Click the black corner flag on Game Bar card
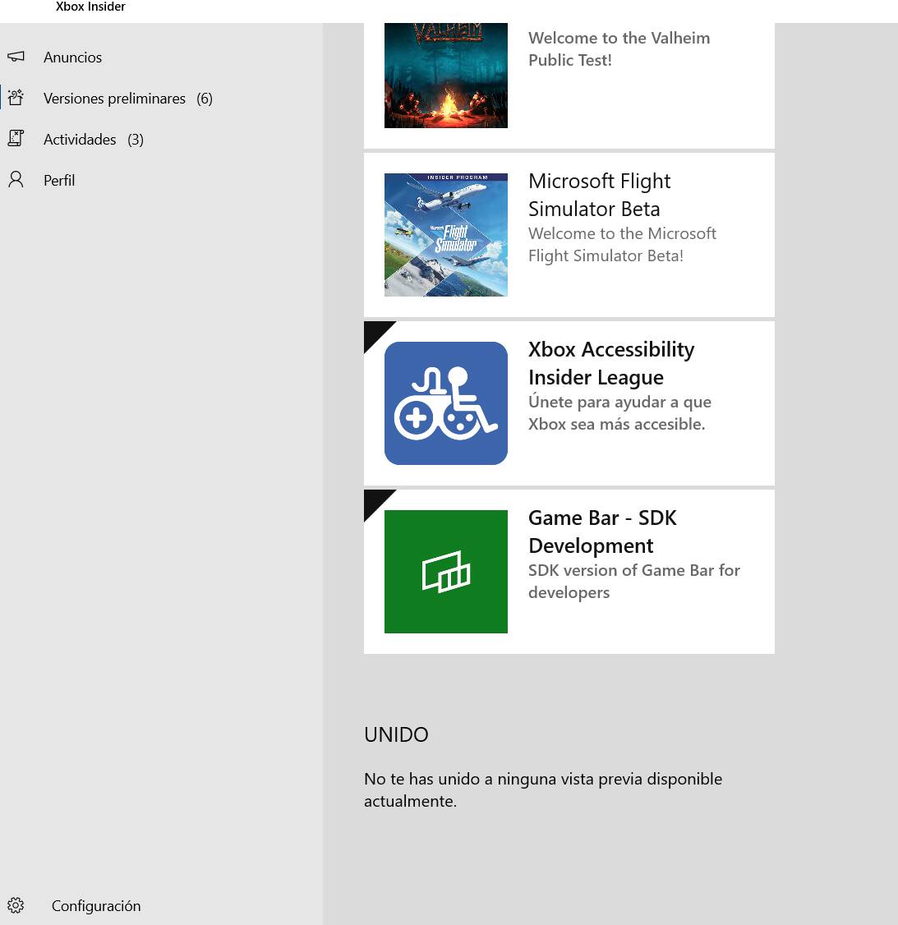Image resolution: width=898 pixels, height=925 pixels. pos(375,500)
